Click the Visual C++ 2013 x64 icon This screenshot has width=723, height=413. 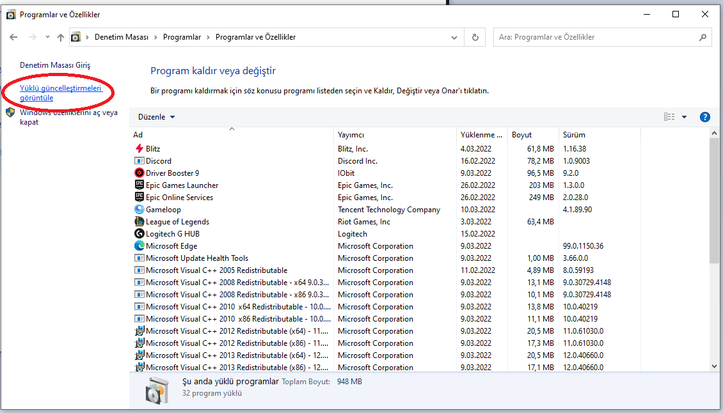click(139, 355)
